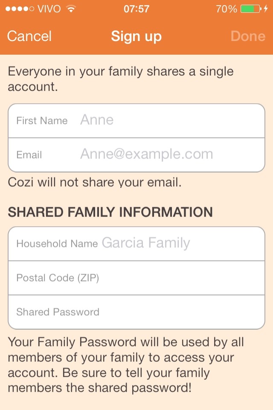Image resolution: width=273 pixels, height=410 pixels.
Task: Tap the SHARED FAMILY INFORMATION heading
Action: 110,212
